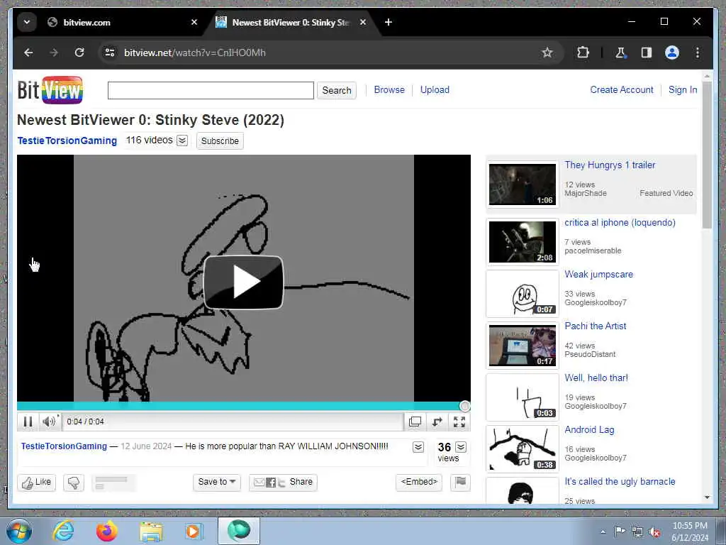Open the taskbar clock and date

click(690, 532)
